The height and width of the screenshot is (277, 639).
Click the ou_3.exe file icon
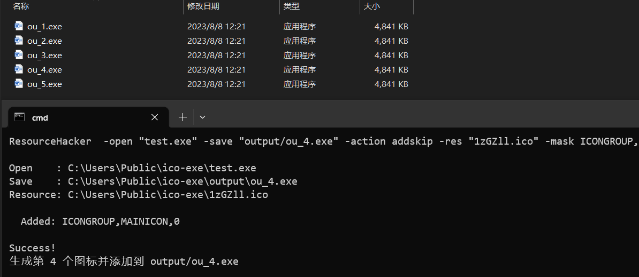click(x=19, y=54)
